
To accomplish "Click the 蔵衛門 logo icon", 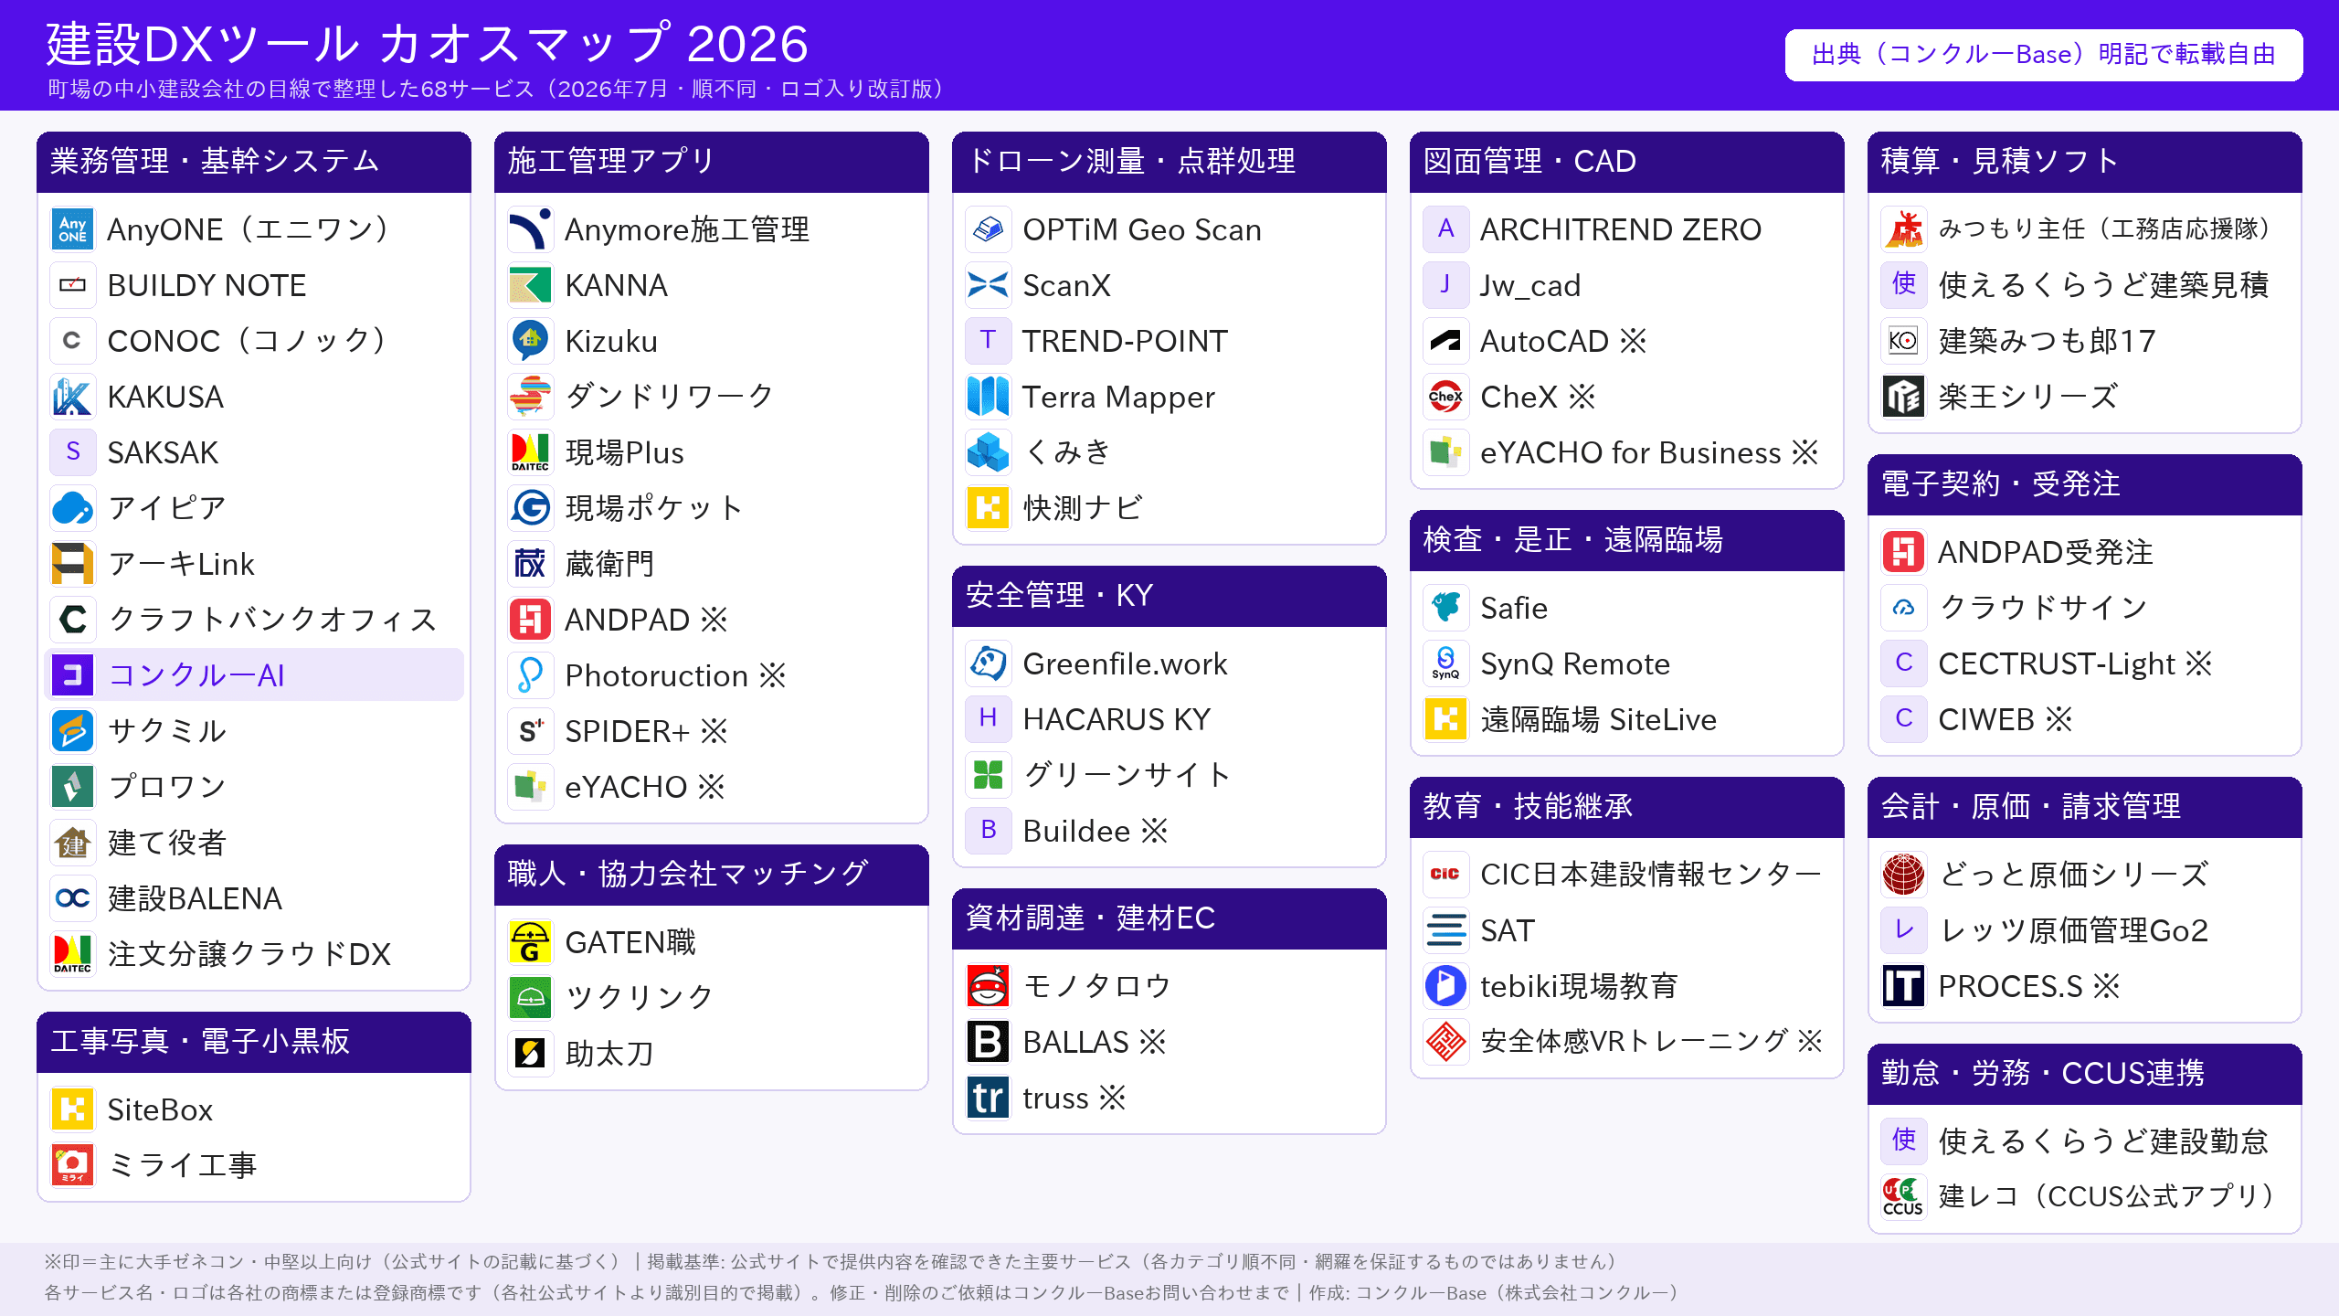I will (530, 564).
